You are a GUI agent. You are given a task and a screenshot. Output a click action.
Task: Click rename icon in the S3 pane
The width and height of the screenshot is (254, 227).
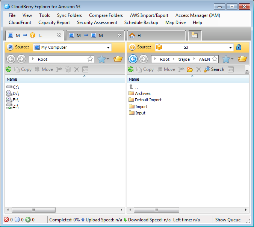click(x=181, y=69)
